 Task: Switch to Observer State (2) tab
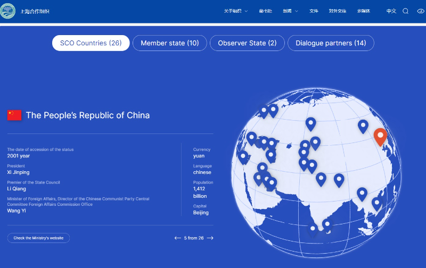pos(247,43)
